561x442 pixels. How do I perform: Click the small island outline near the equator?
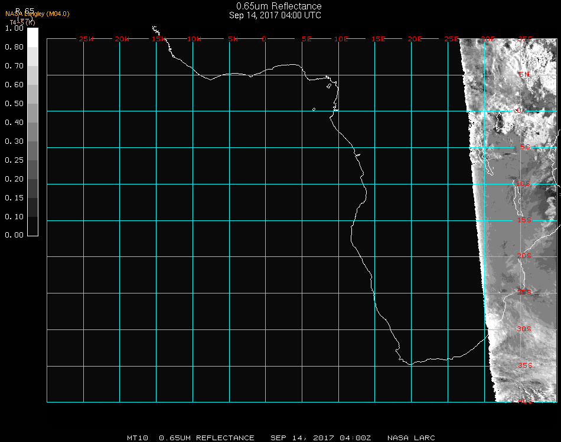(314, 109)
